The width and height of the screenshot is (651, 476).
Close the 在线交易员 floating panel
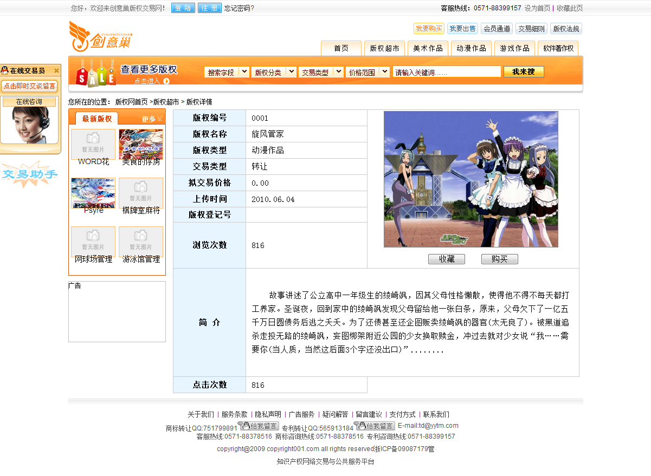[56, 71]
